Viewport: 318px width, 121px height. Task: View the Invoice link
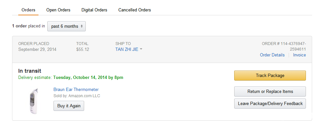(x=299, y=55)
